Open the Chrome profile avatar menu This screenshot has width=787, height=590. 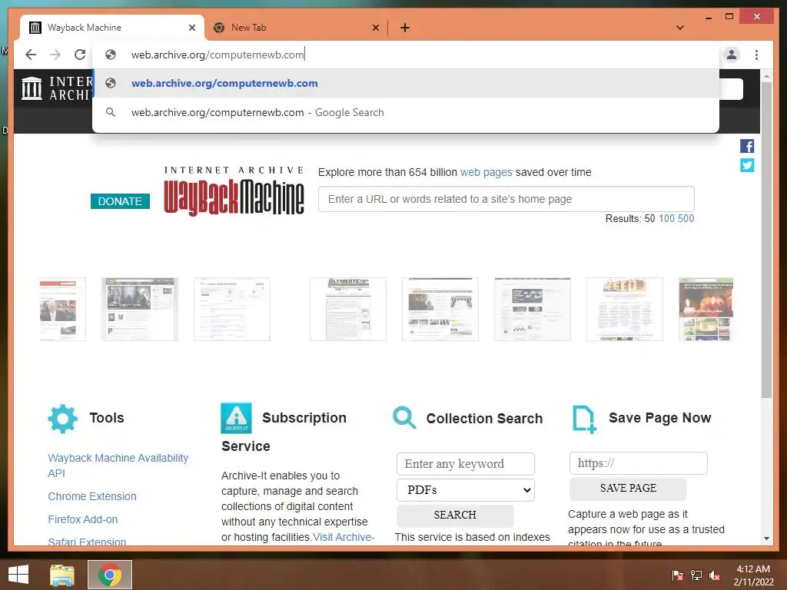[732, 55]
